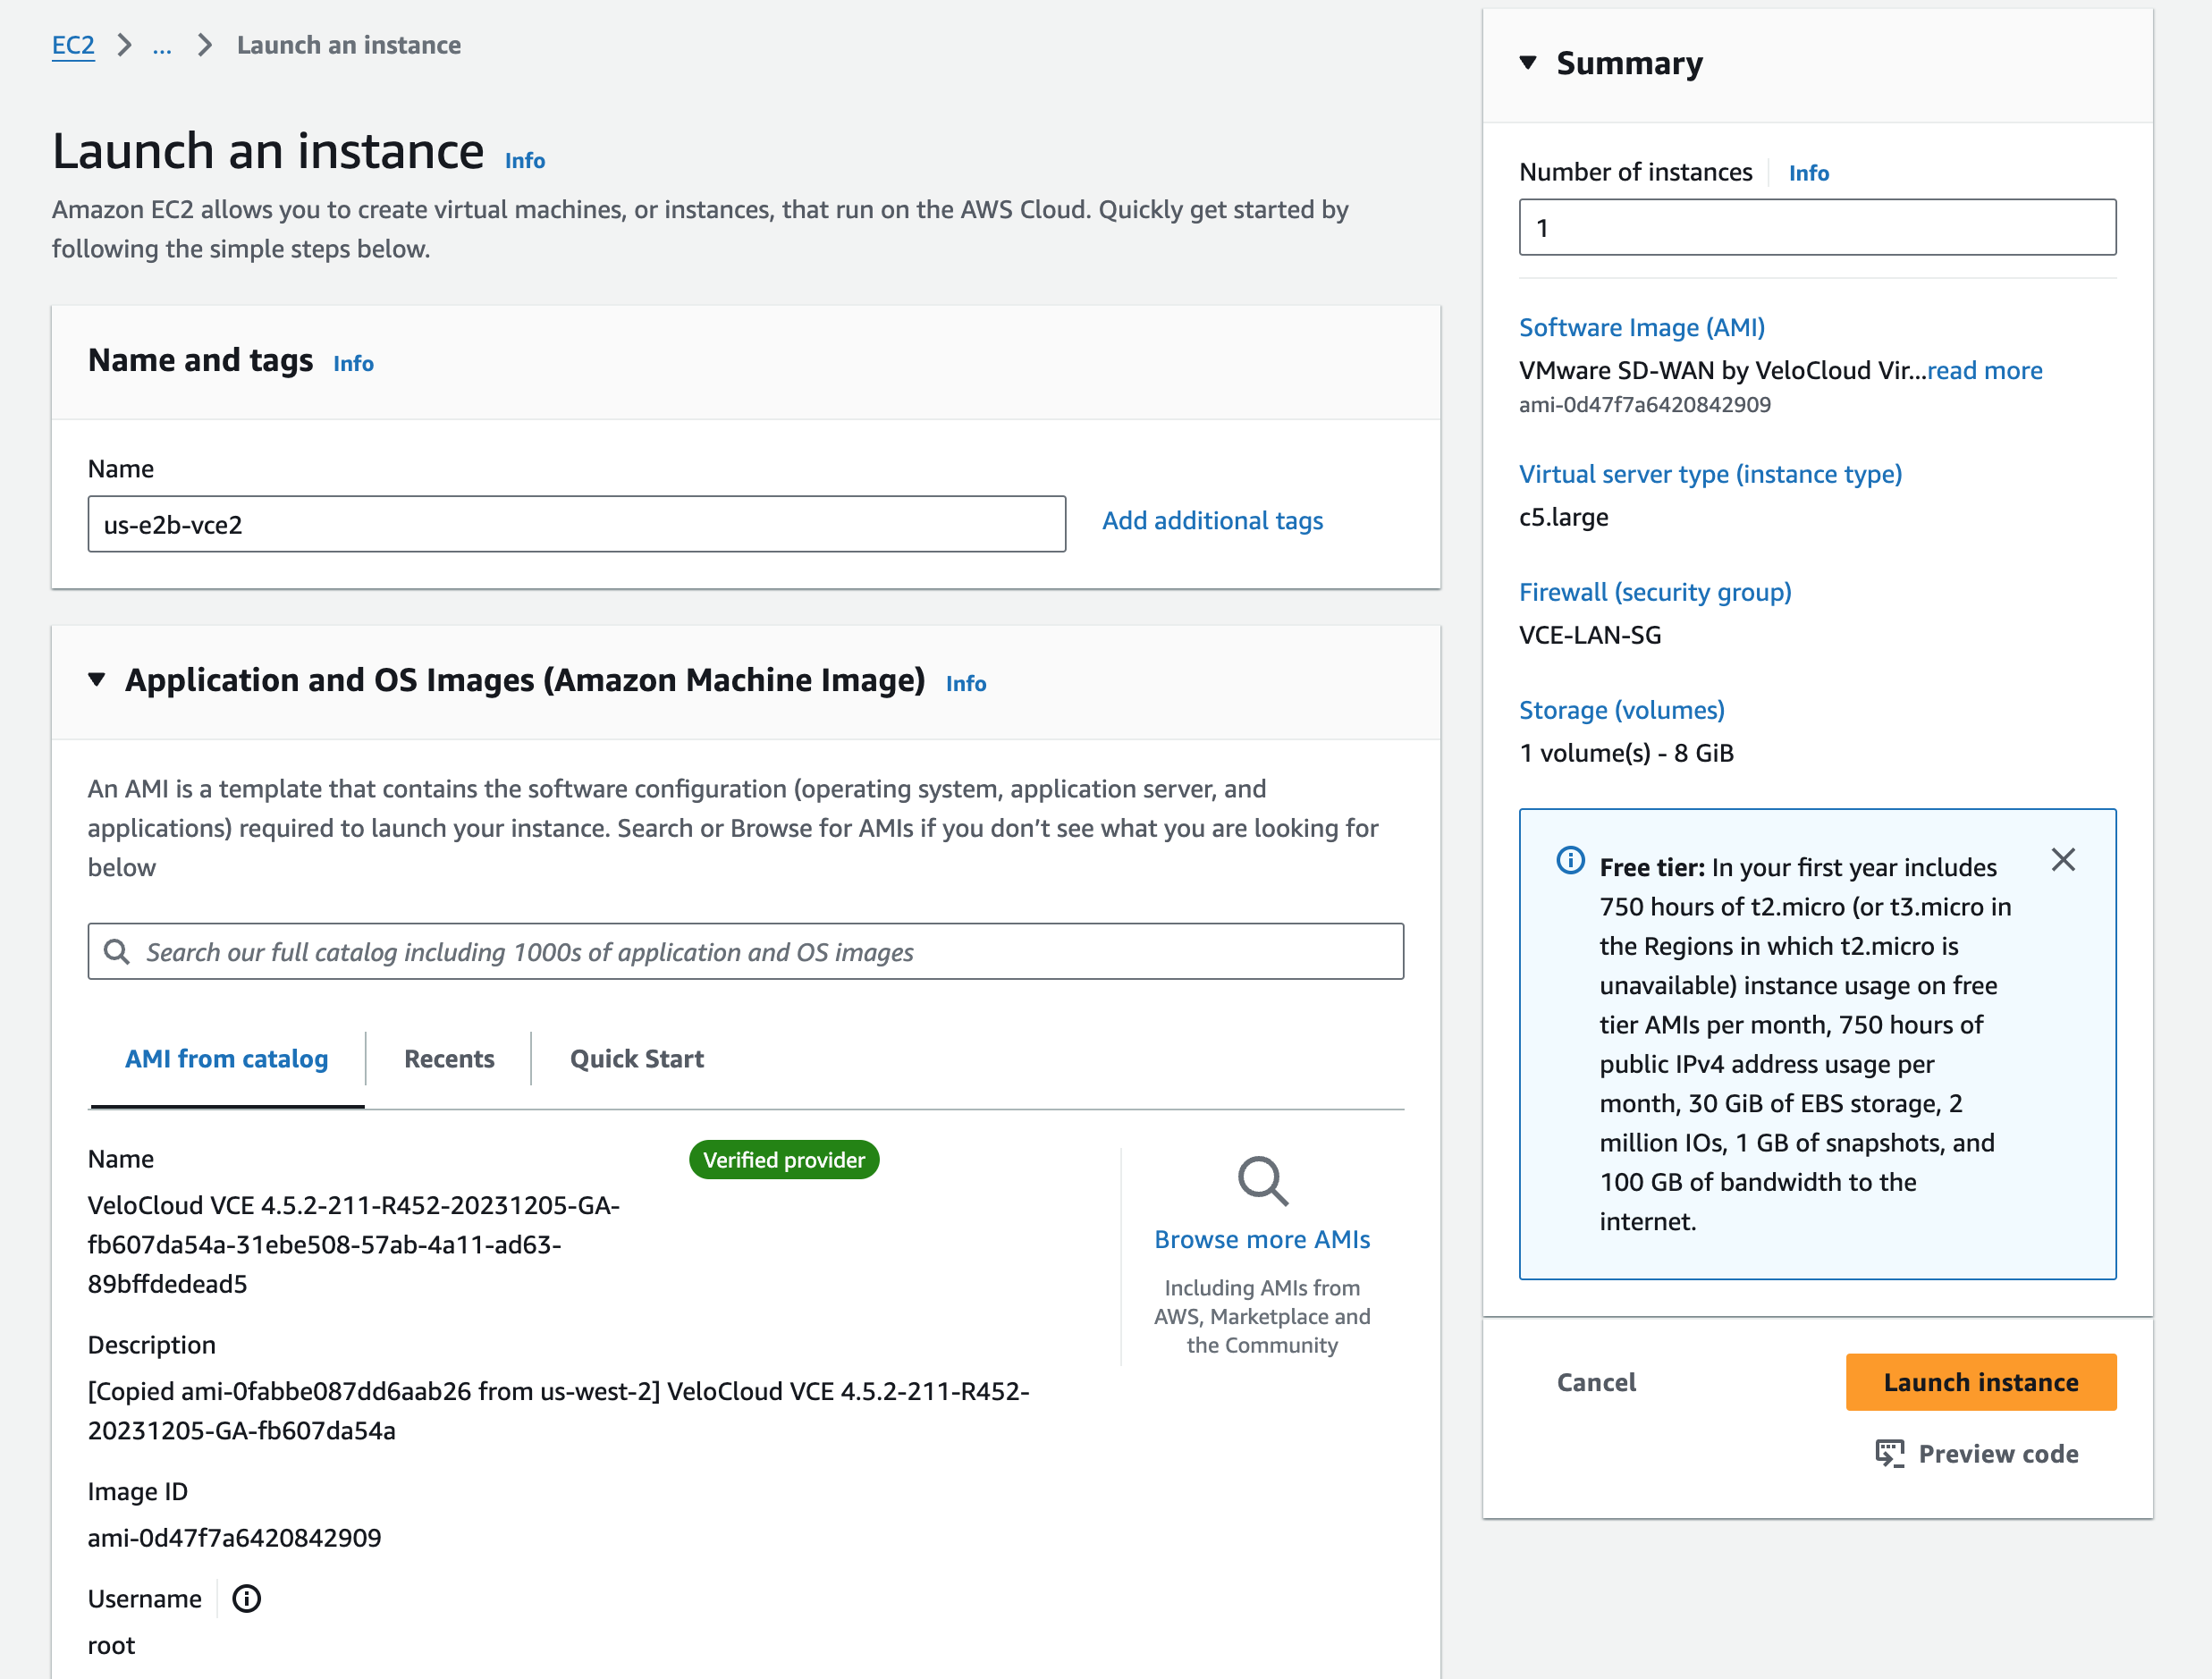Open Storage (volumes) link
This screenshot has width=2212, height=1679.
point(1622,711)
